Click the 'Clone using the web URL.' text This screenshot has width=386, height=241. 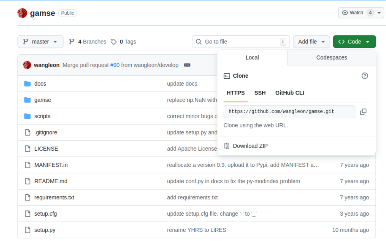tap(256, 125)
